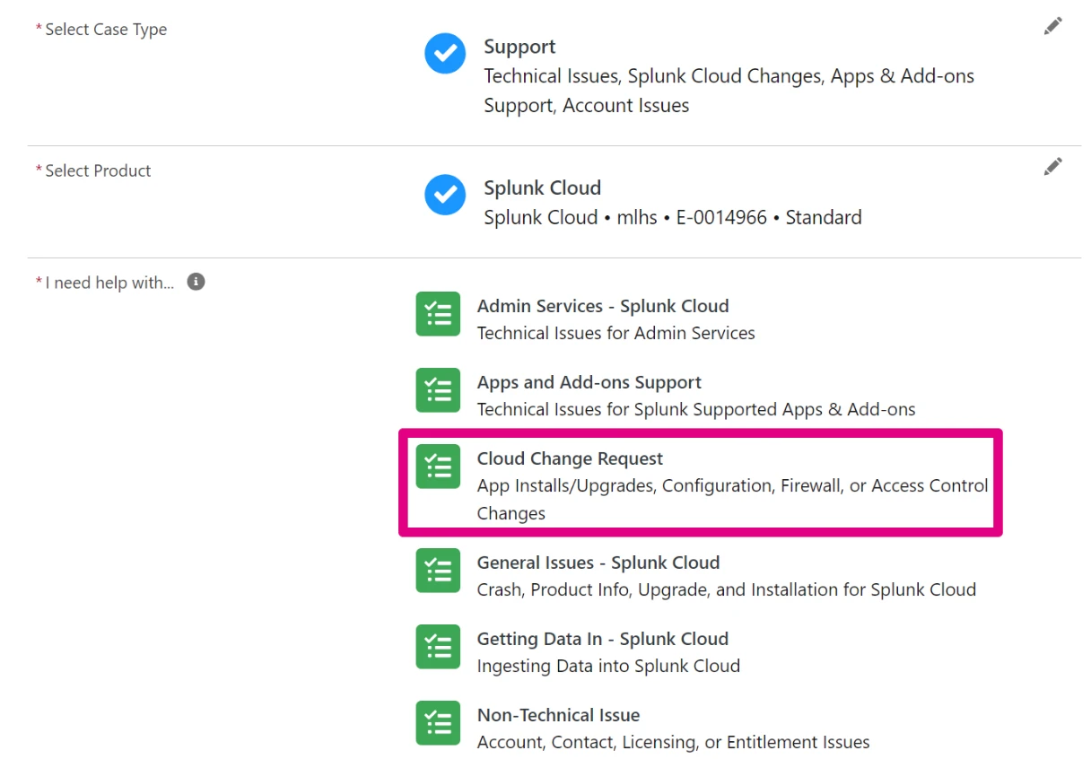Click the Support case type title
The height and width of the screenshot is (759, 1091).
tap(519, 47)
